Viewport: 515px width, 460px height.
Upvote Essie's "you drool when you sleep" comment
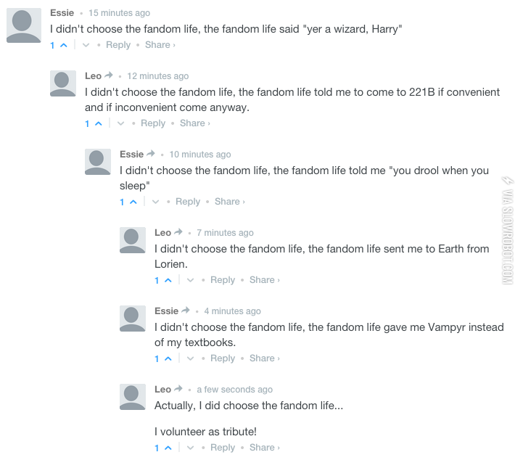133,202
